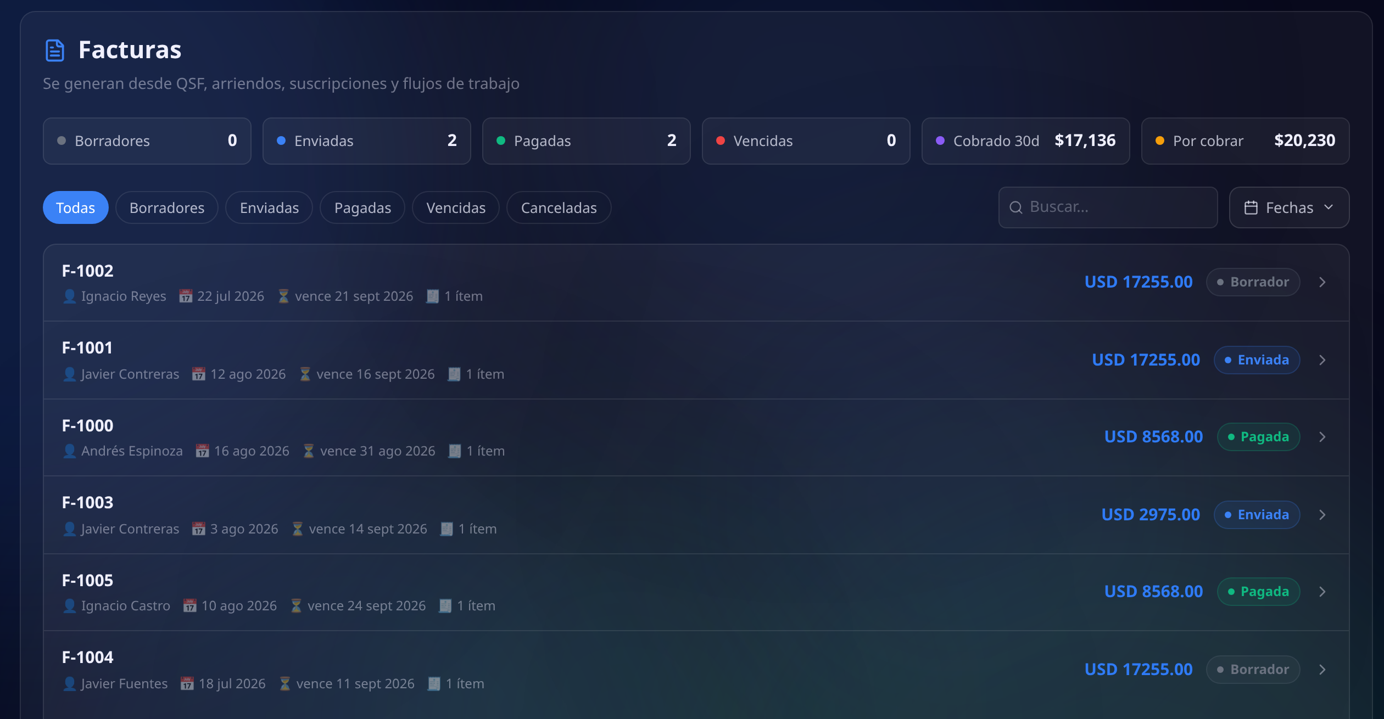
Task: Click the Borradores summary card
Action: click(147, 141)
